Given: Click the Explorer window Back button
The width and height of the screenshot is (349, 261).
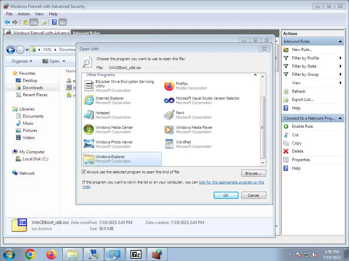Looking at the screenshot, I should (11, 50).
